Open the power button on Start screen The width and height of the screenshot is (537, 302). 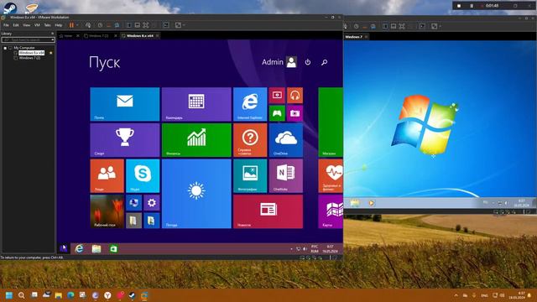[x=308, y=62]
